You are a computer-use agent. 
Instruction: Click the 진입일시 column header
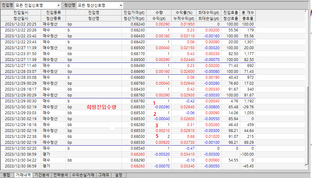coord(21,12)
